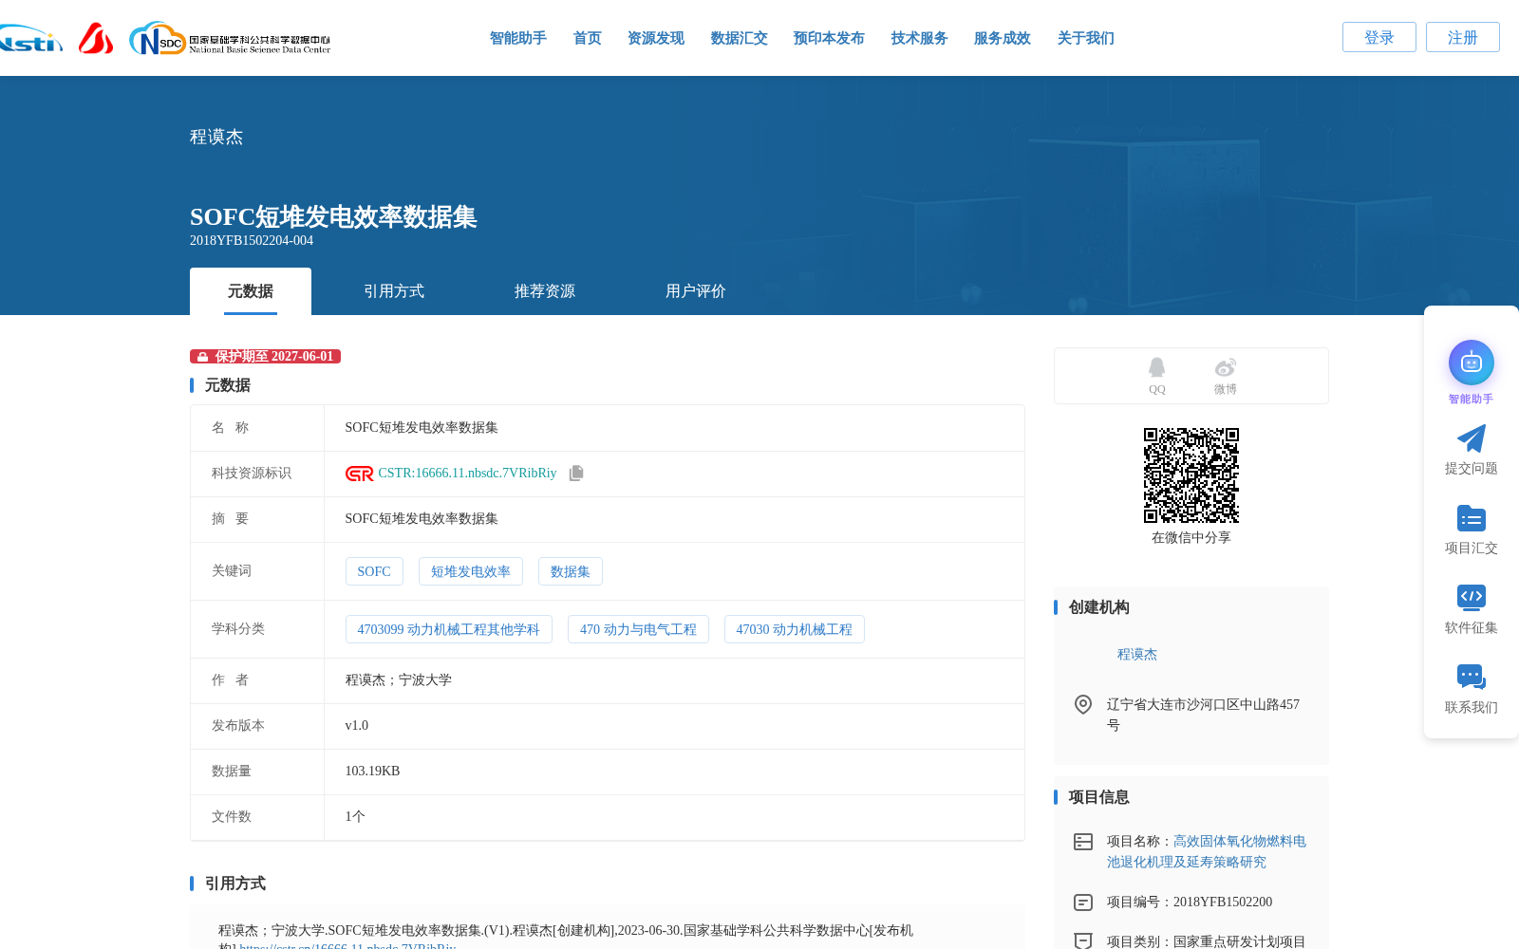Click the 软件征集 code icon
1519x949 pixels.
click(1472, 597)
